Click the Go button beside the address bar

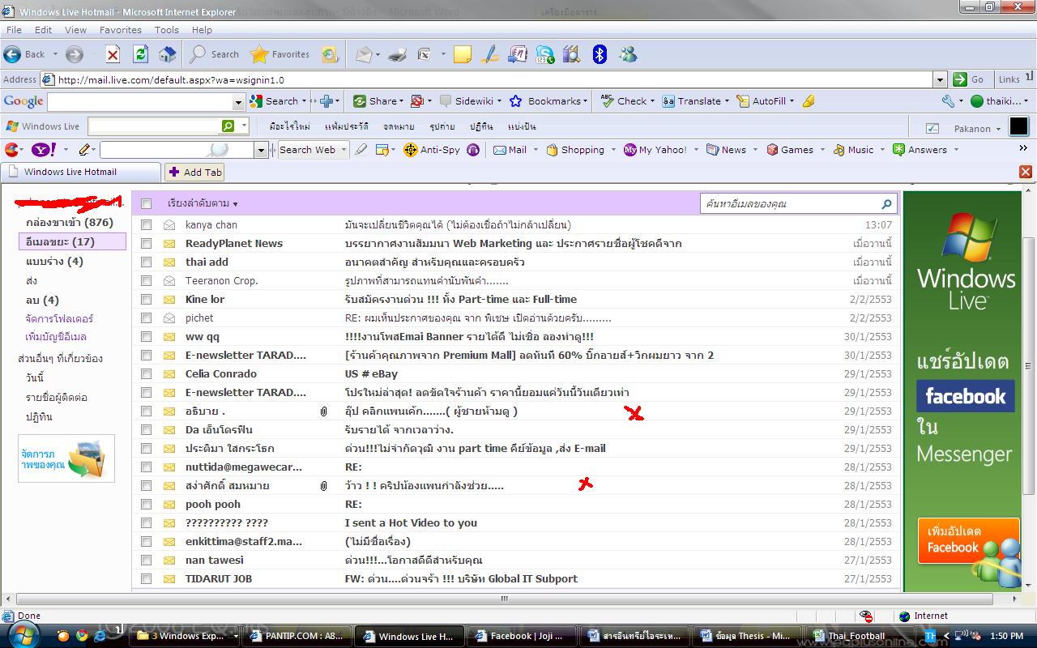point(969,79)
